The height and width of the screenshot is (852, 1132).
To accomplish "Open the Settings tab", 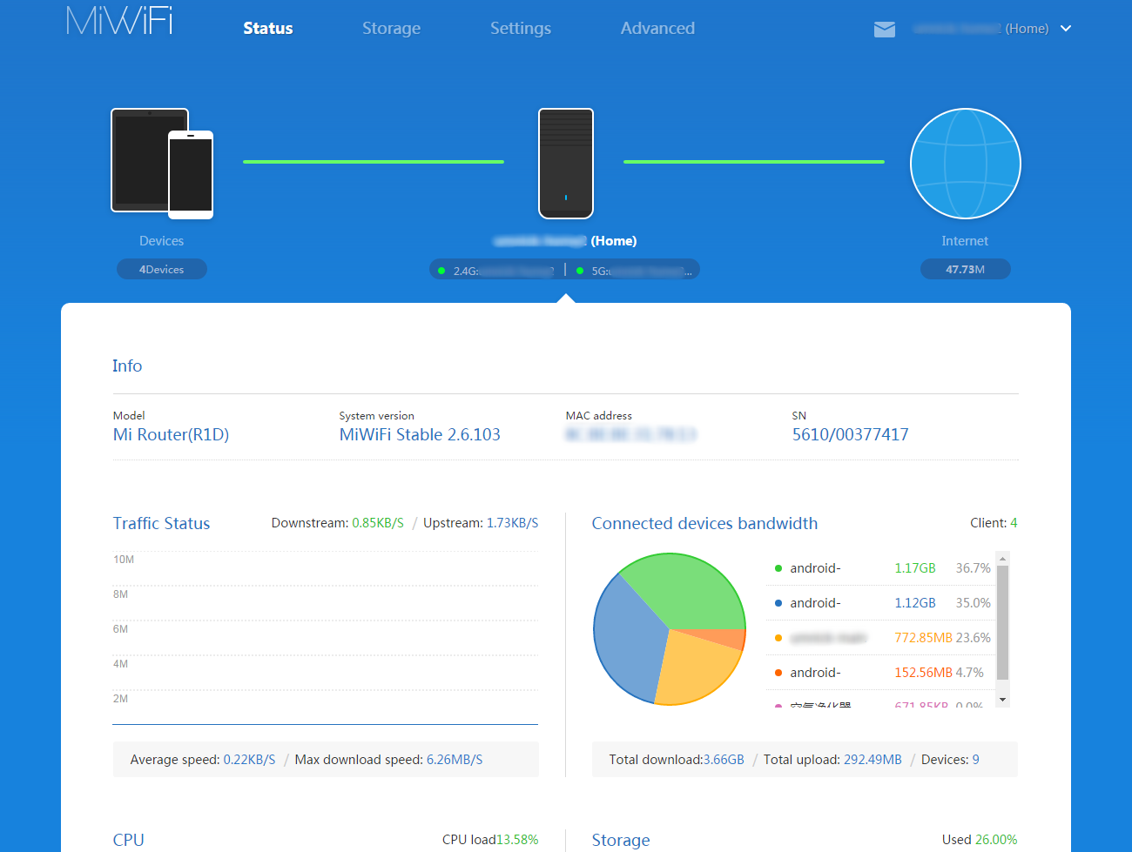I will click(520, 28).
